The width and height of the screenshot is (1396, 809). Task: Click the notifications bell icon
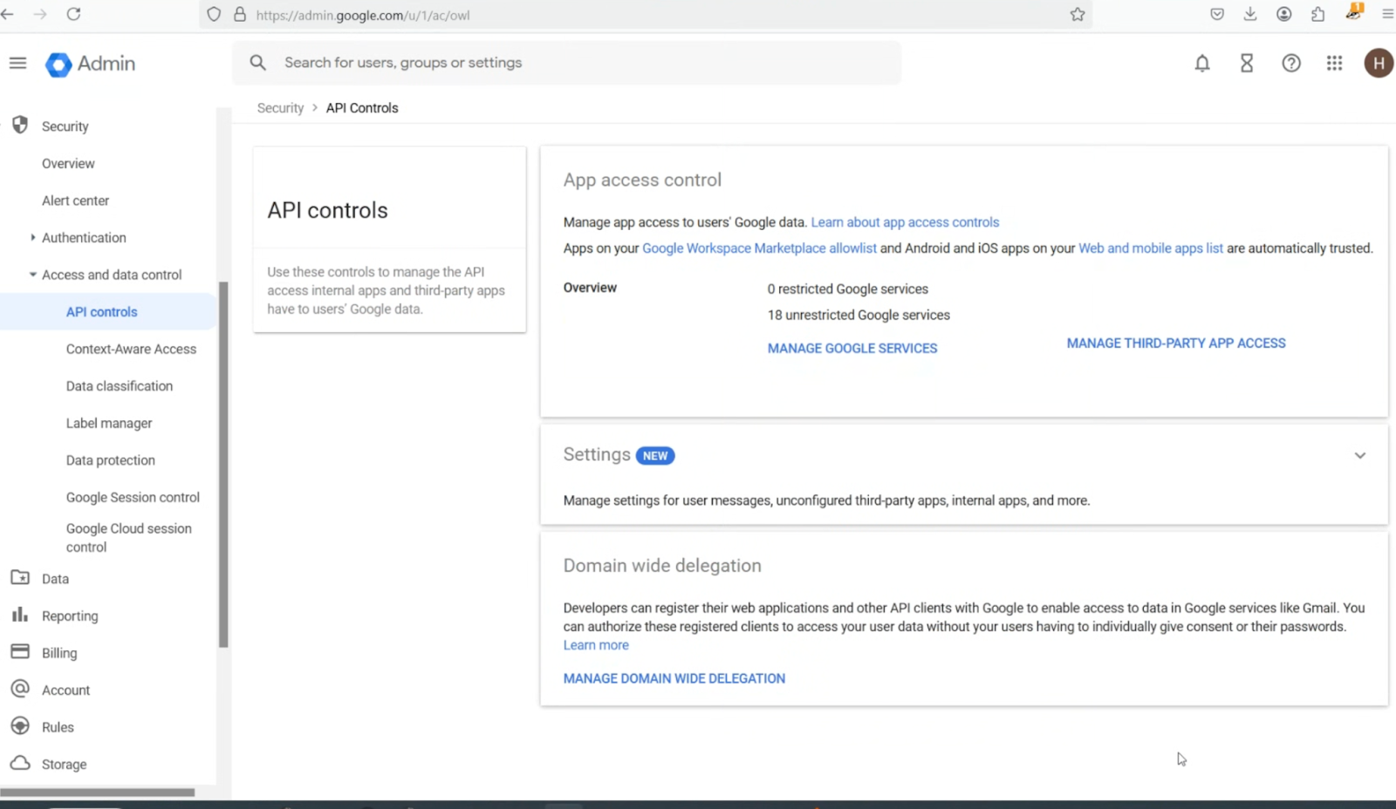1202,63
